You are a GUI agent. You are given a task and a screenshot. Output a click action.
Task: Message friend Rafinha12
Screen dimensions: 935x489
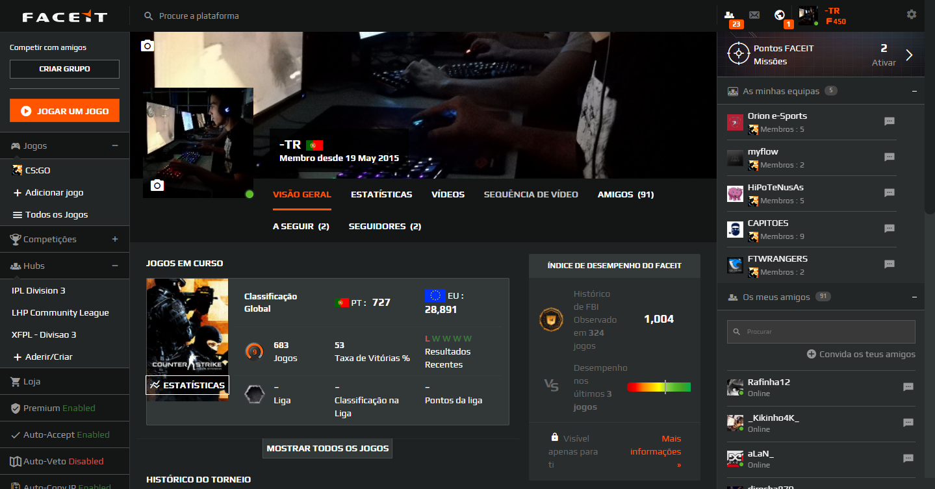coord(908,387)
